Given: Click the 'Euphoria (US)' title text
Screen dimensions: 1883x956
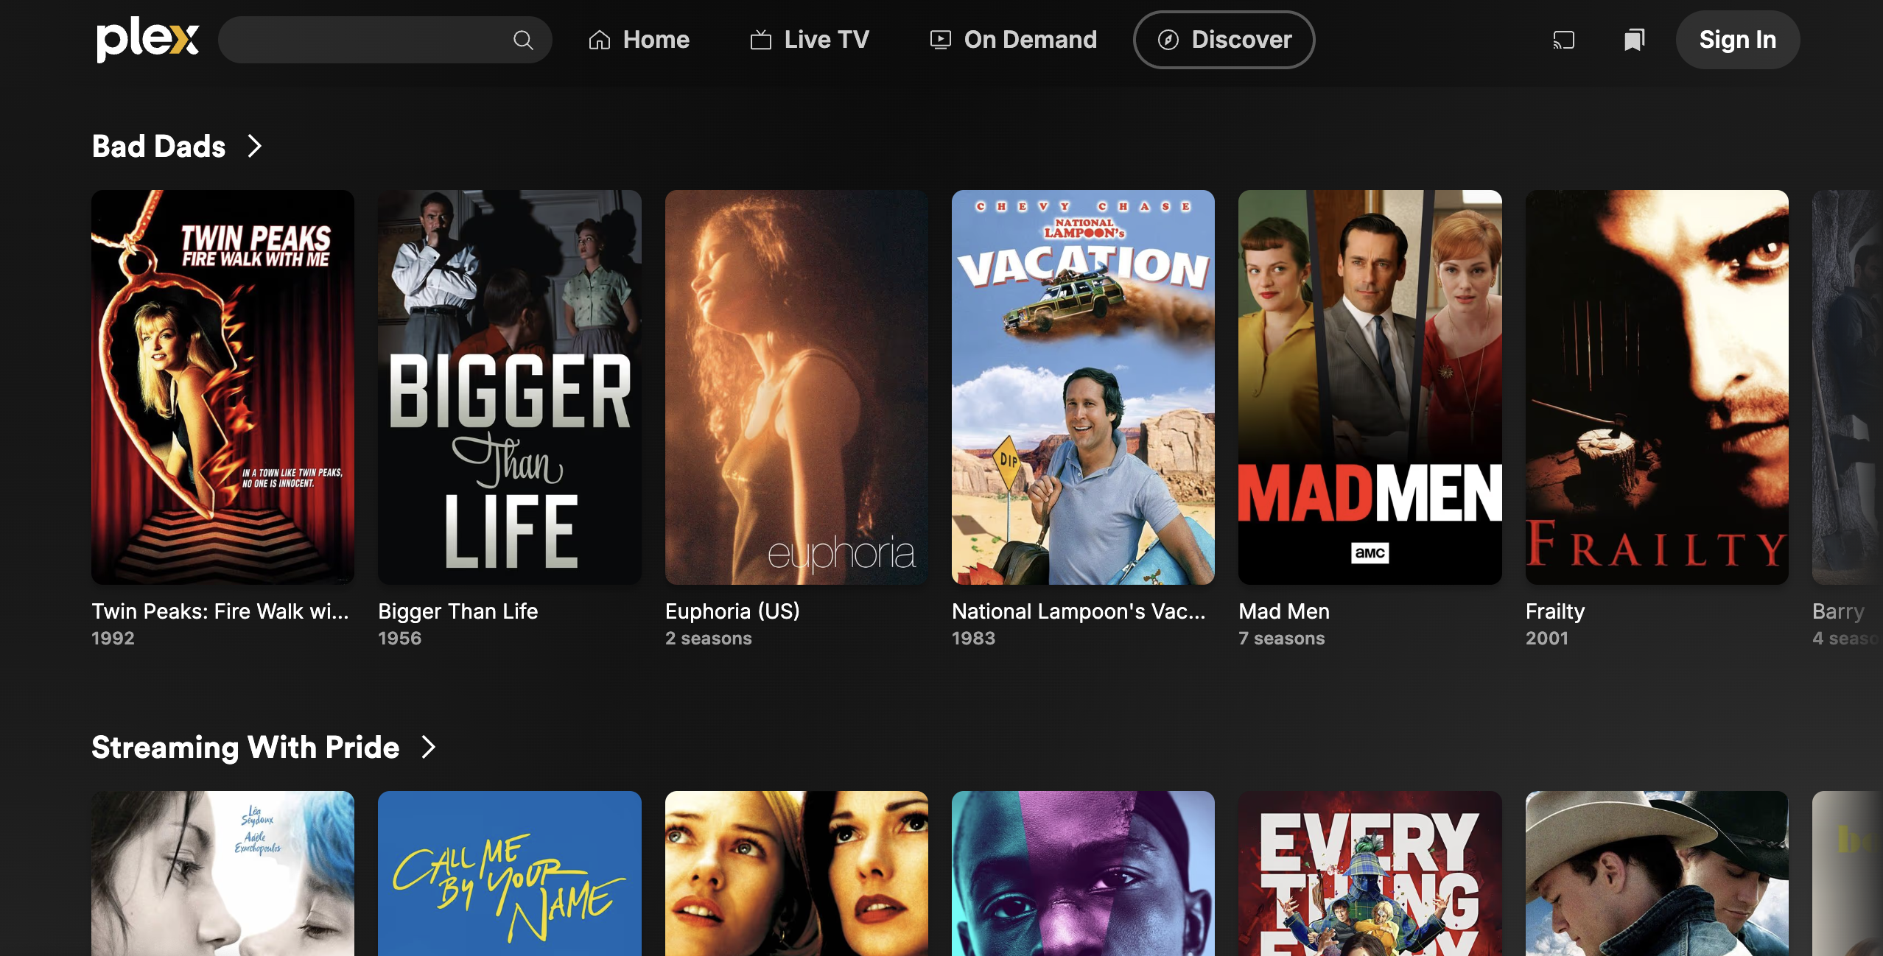Looking at the screenshot, I should coord(732,611).
